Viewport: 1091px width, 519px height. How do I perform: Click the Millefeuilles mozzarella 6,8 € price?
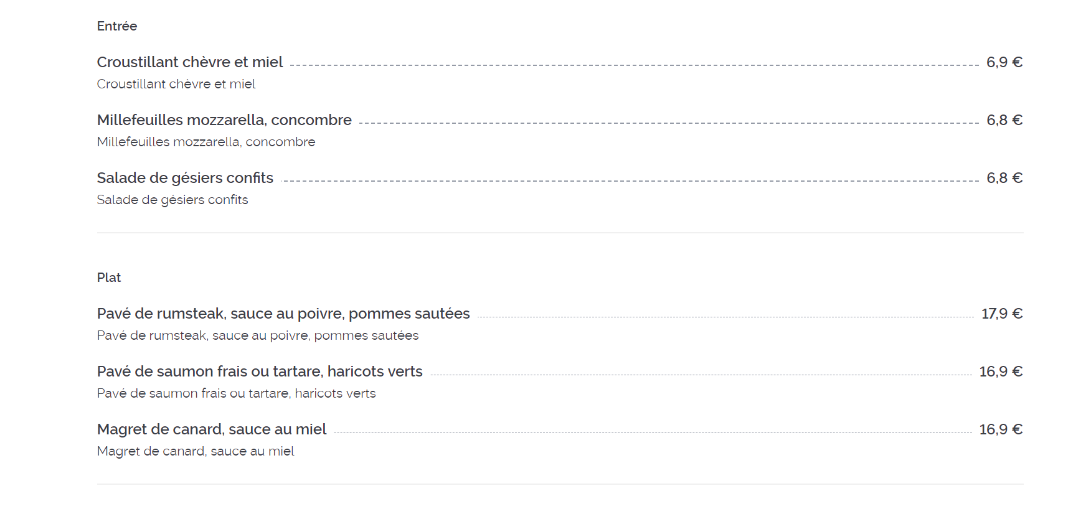(x=1004, y=120)
